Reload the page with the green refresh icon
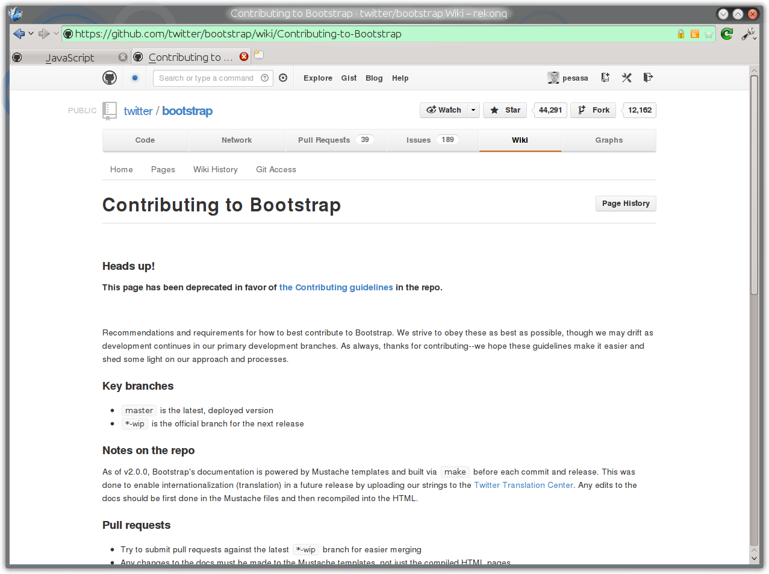The height and width of the screenshot is (574, 769). click(727, 34)
